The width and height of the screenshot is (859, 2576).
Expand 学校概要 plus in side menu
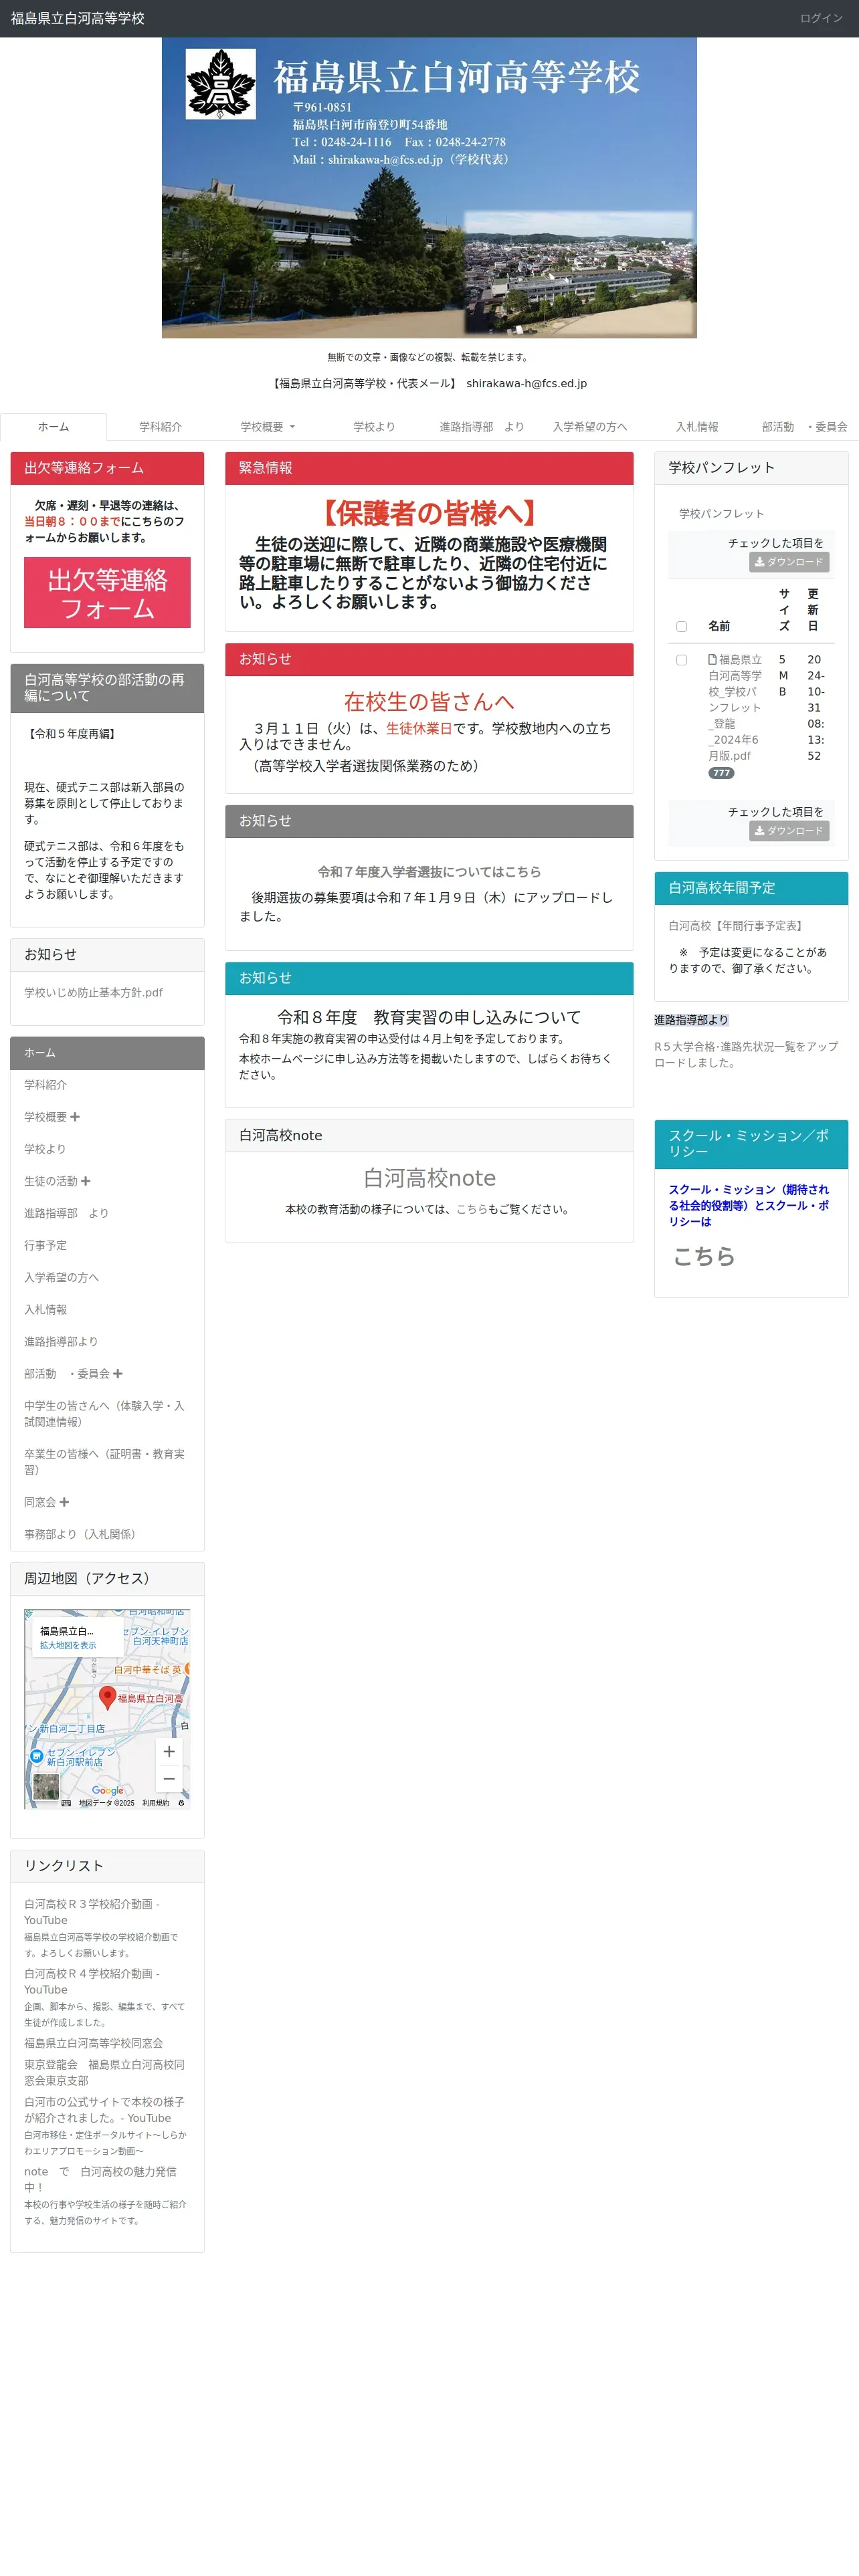click(x=75, y=1117)
